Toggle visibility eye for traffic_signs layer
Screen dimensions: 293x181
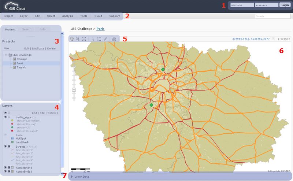tap(5, 117)
